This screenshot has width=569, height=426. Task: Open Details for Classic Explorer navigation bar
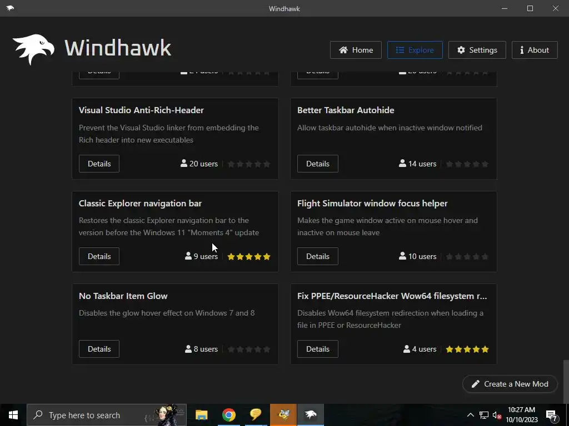[x=99, y=256]
